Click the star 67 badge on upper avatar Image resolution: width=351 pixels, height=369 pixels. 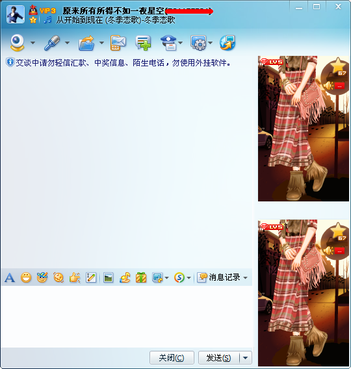[338, 67]
